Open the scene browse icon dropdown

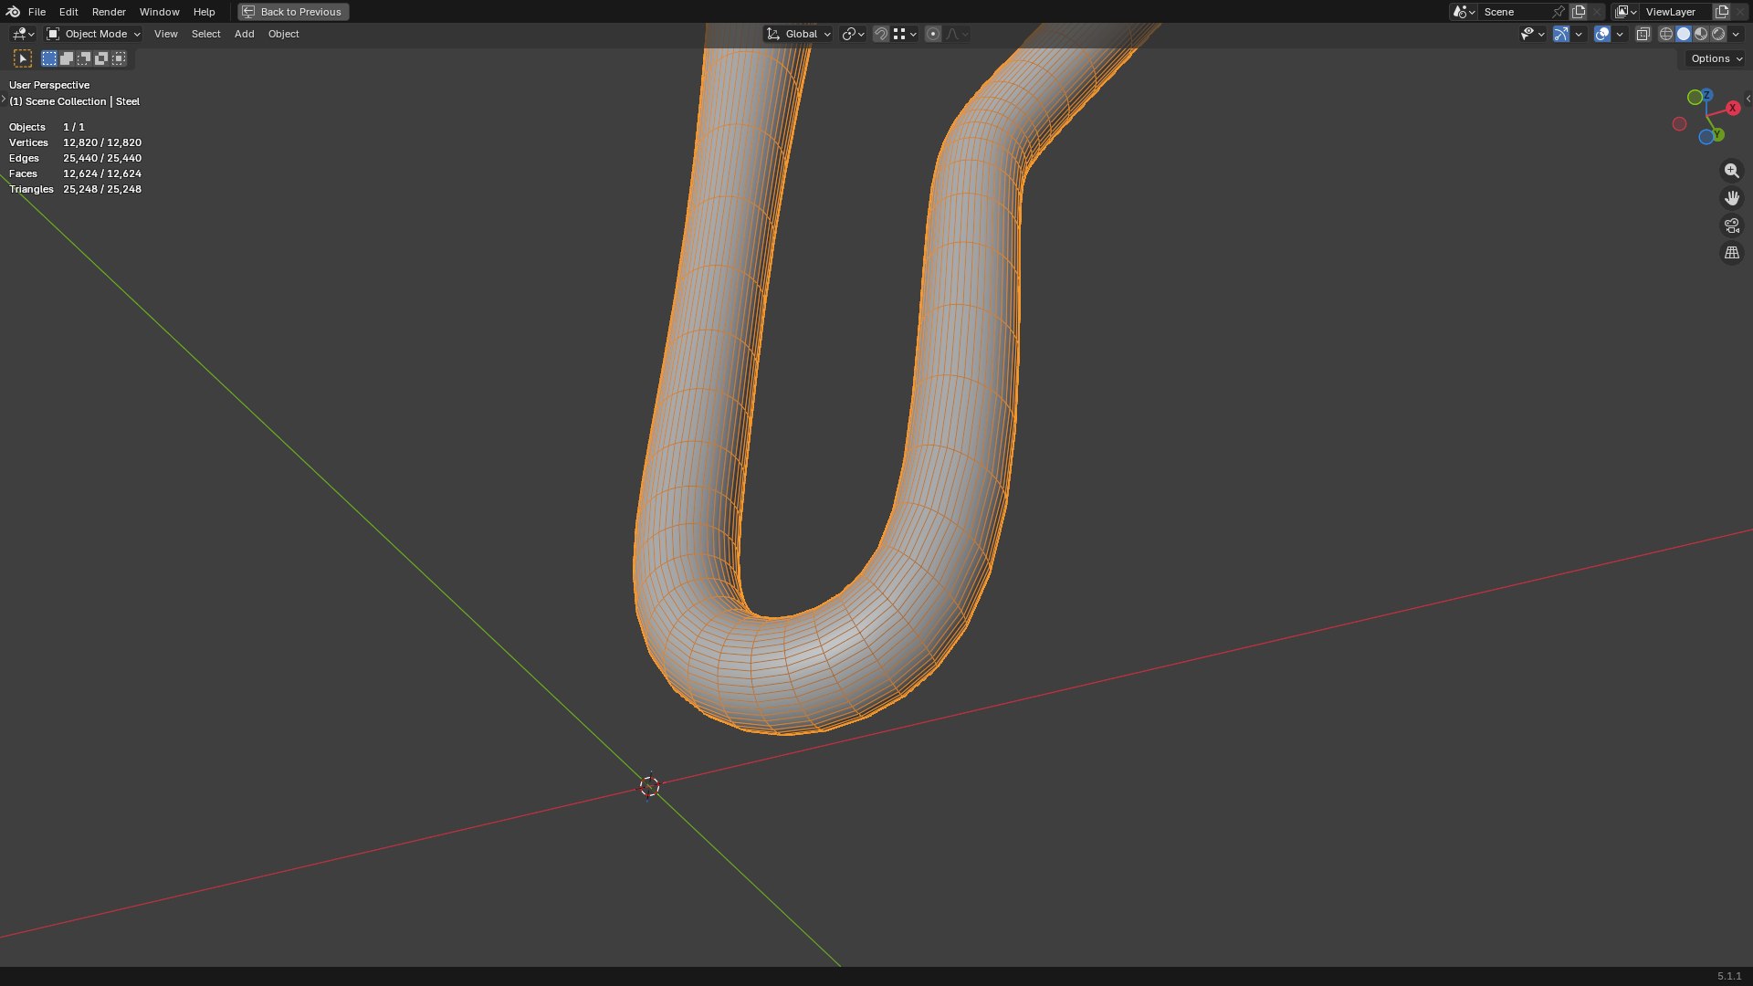coord(1464,12)
